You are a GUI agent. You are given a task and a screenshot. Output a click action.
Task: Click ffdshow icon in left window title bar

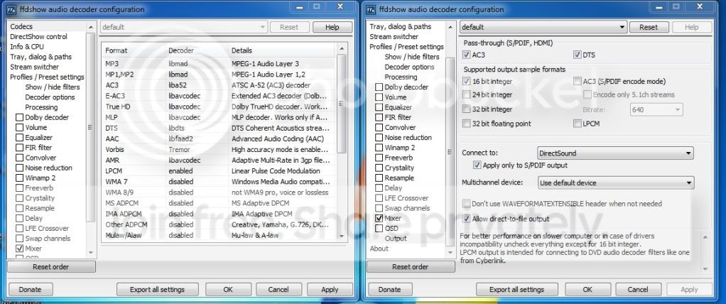click(x=13, y=9)
